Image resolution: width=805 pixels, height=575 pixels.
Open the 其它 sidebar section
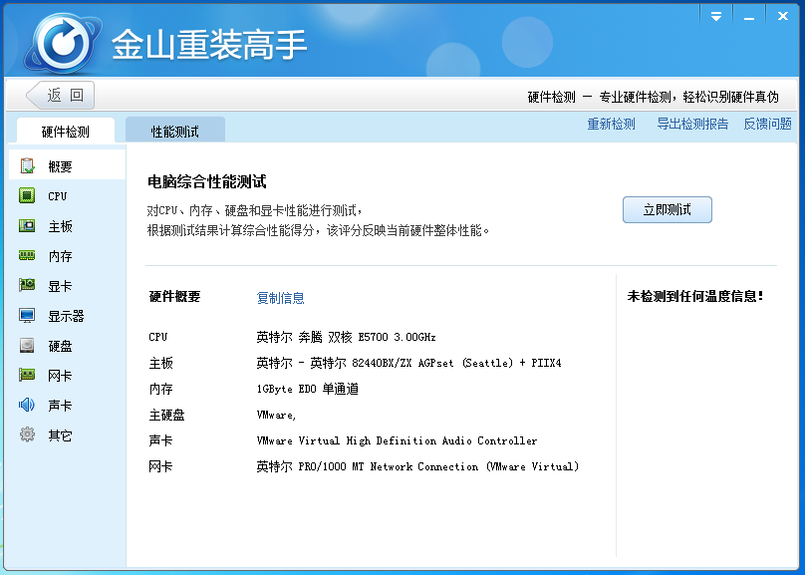pos(68,434)
